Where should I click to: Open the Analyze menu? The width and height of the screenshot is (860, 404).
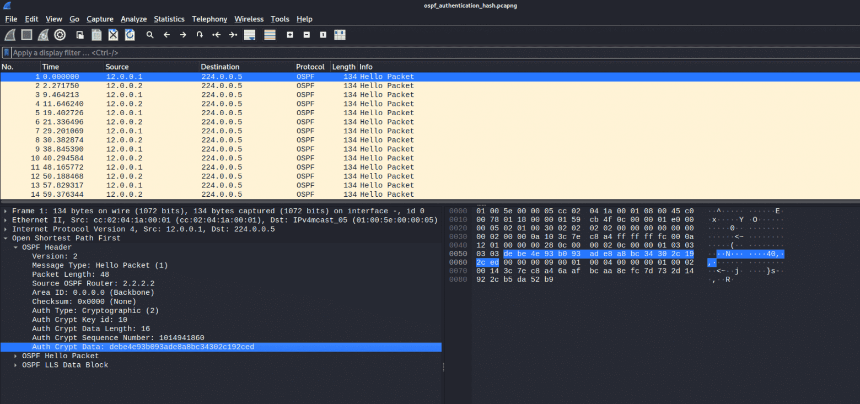tap(133, 19)
